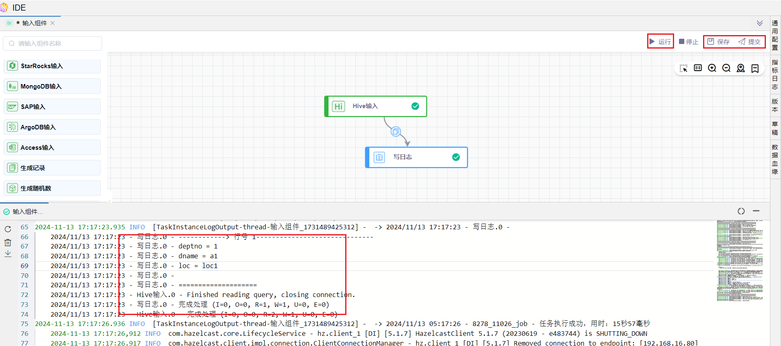
Task: Click the bookmark icon on canvas toolbar
Action: (x=755, y=68)
